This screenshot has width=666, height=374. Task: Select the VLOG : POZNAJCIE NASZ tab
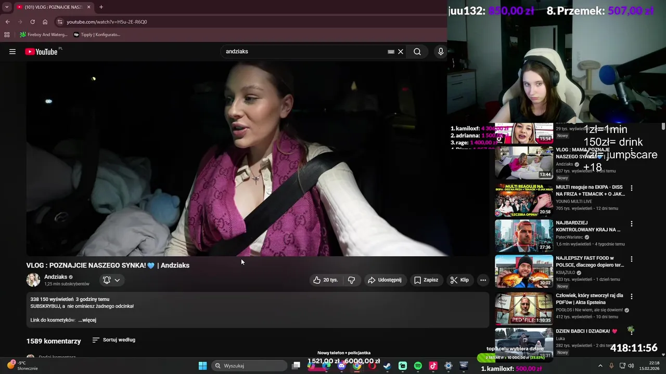coord(53,7)
